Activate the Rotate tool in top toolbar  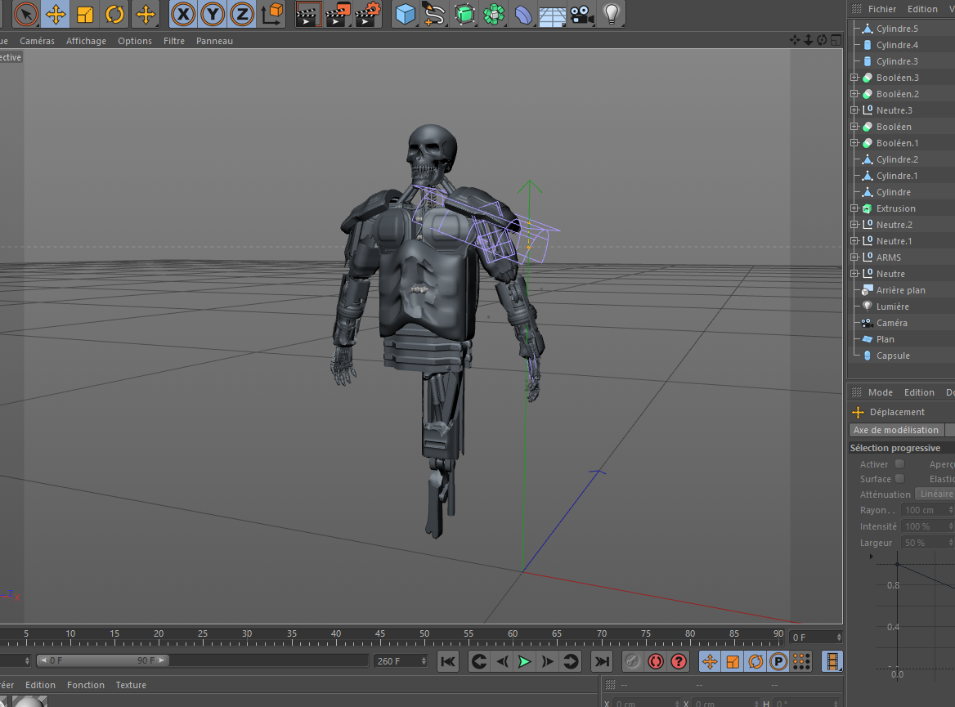[x=115, y=14]
